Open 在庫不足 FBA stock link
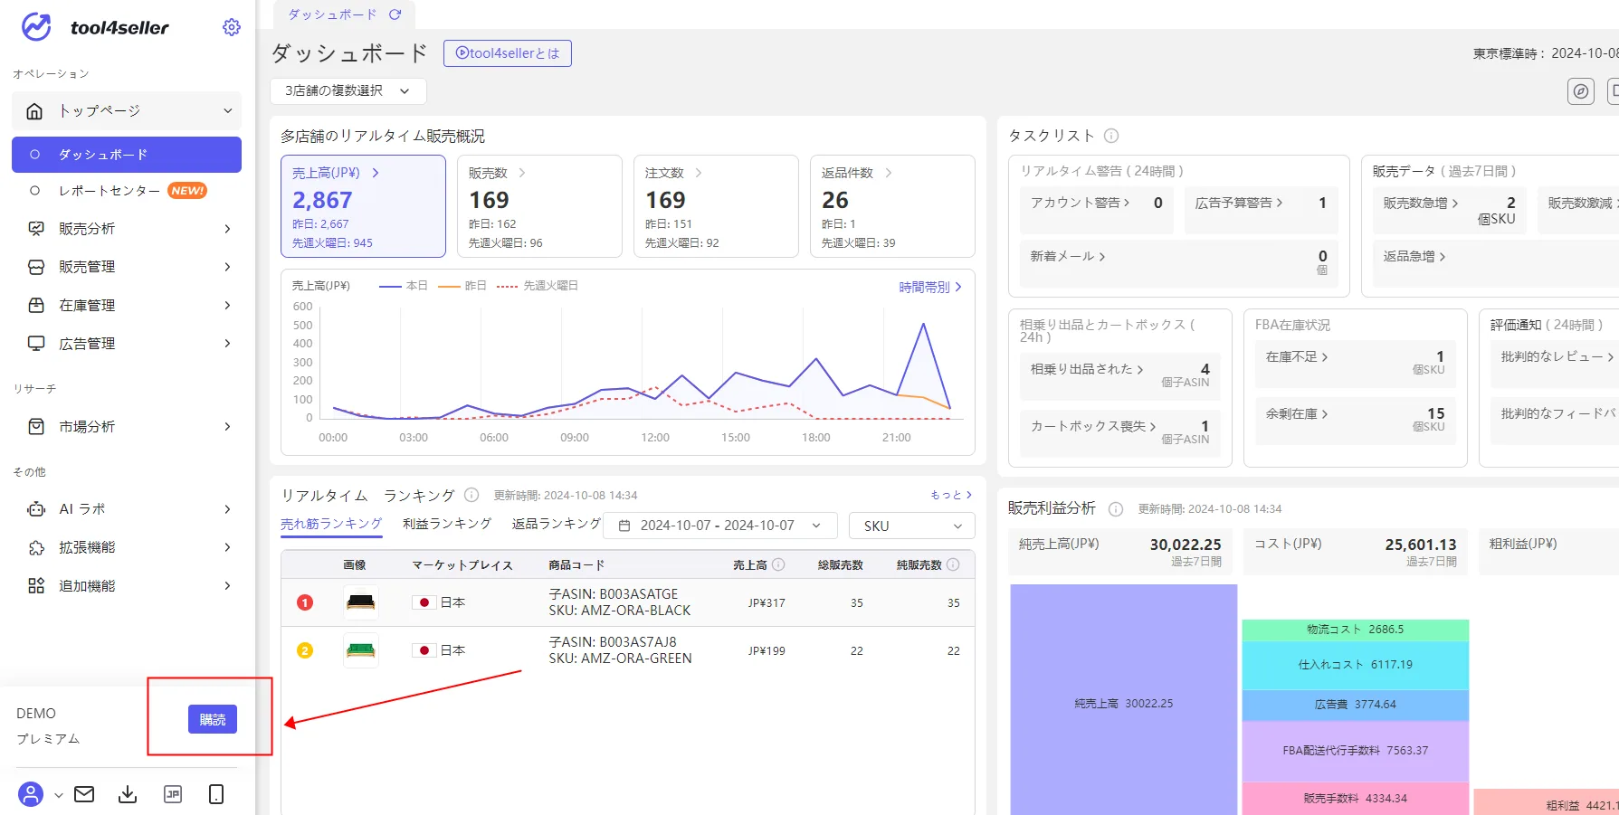 click(x=1297, y=357)
